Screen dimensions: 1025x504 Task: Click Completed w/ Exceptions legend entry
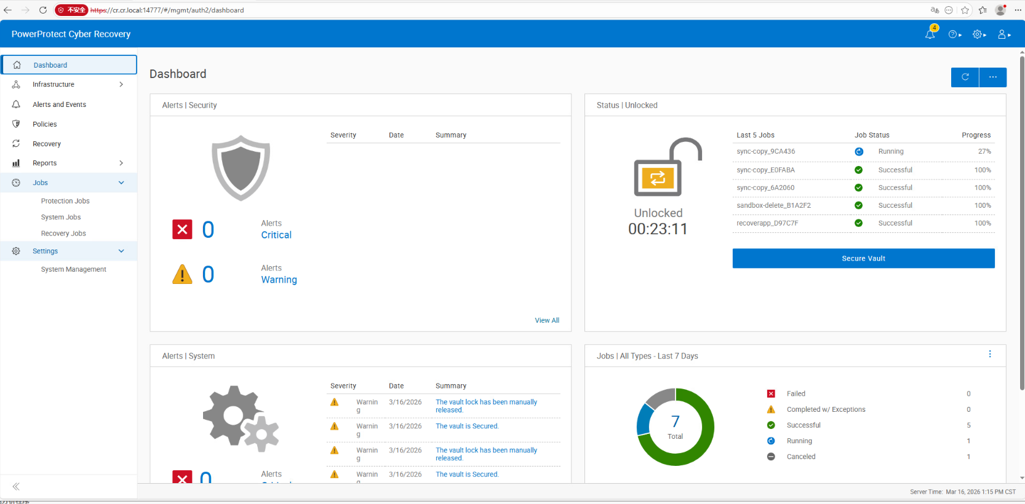point(826,409)
